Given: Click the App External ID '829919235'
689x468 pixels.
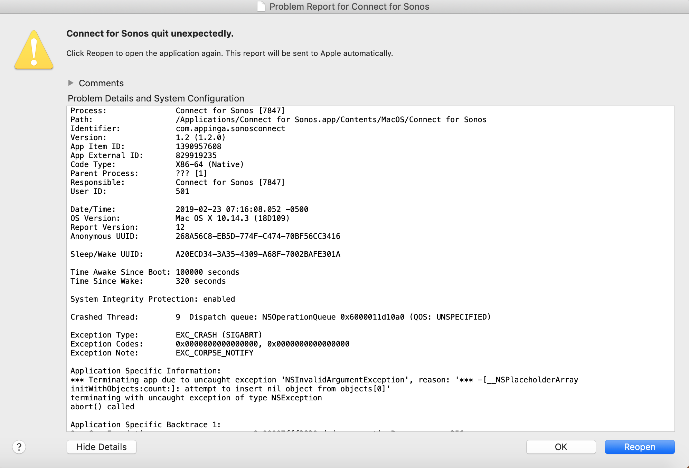Looking at the screenshot, I should tap(196, 155).
